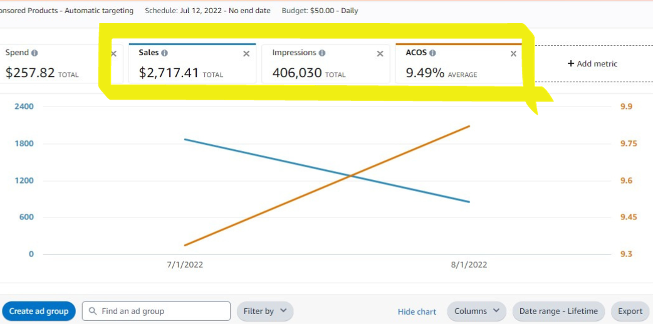
Task: Click the Create ad group button
Action: [39, 311]
